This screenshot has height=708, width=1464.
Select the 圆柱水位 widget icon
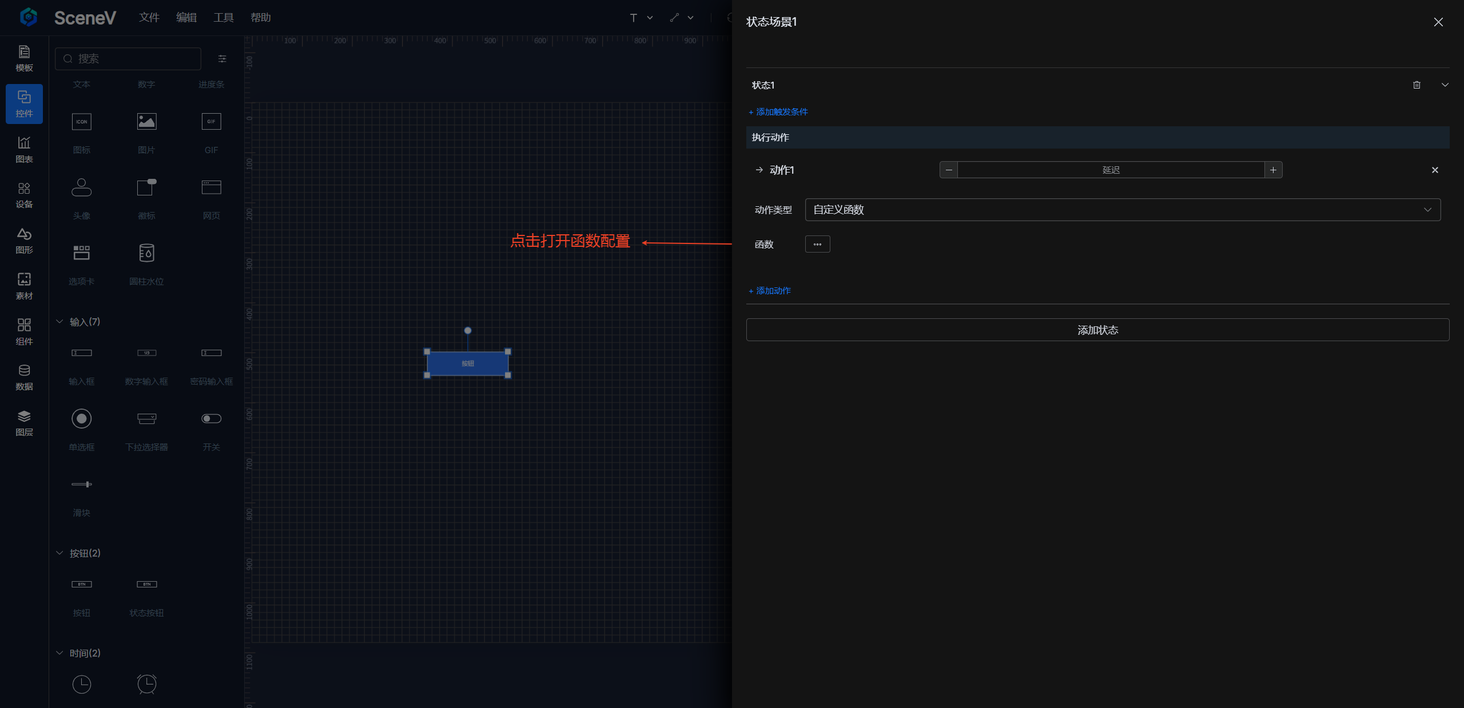146,253
